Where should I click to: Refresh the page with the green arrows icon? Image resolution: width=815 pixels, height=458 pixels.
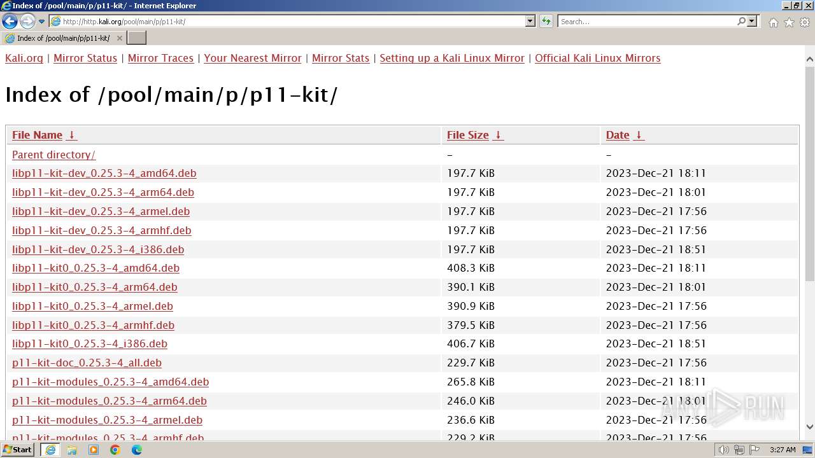tap(546, 21)
